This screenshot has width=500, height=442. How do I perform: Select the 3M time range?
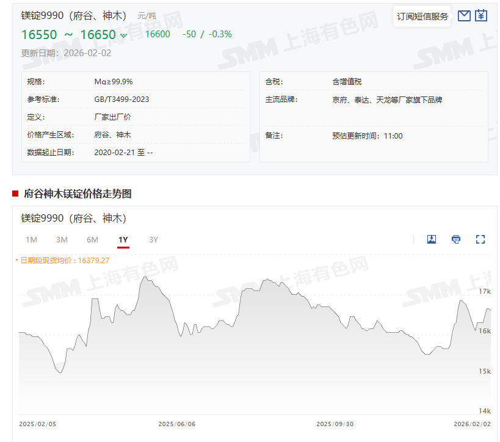click(x=62, y=240)
